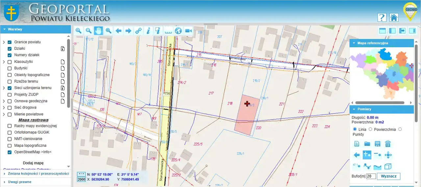Click the globe full extent icon

pyautogui.click(x=178, y=31)
